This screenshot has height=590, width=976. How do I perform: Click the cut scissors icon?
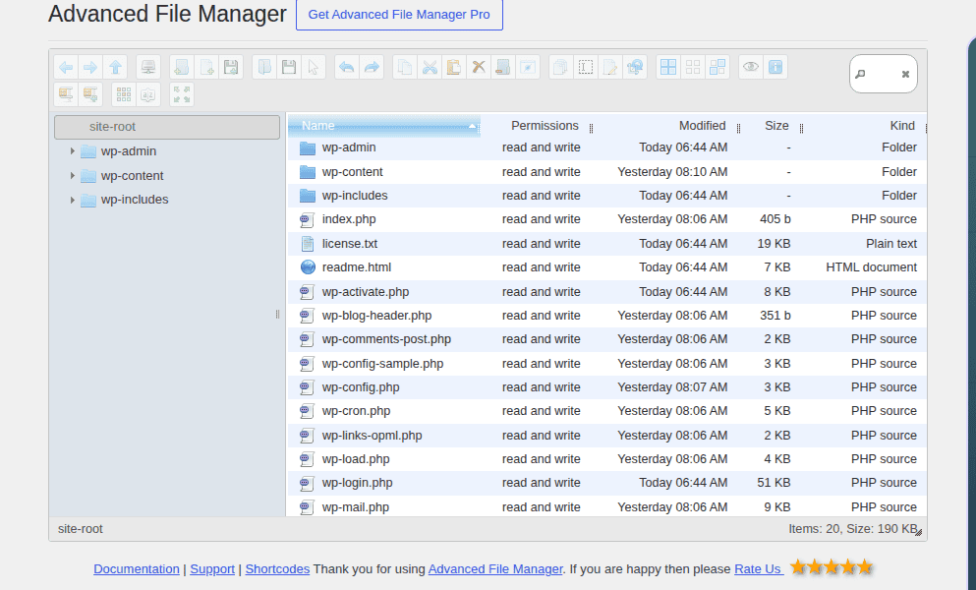(x=430, y=67)
